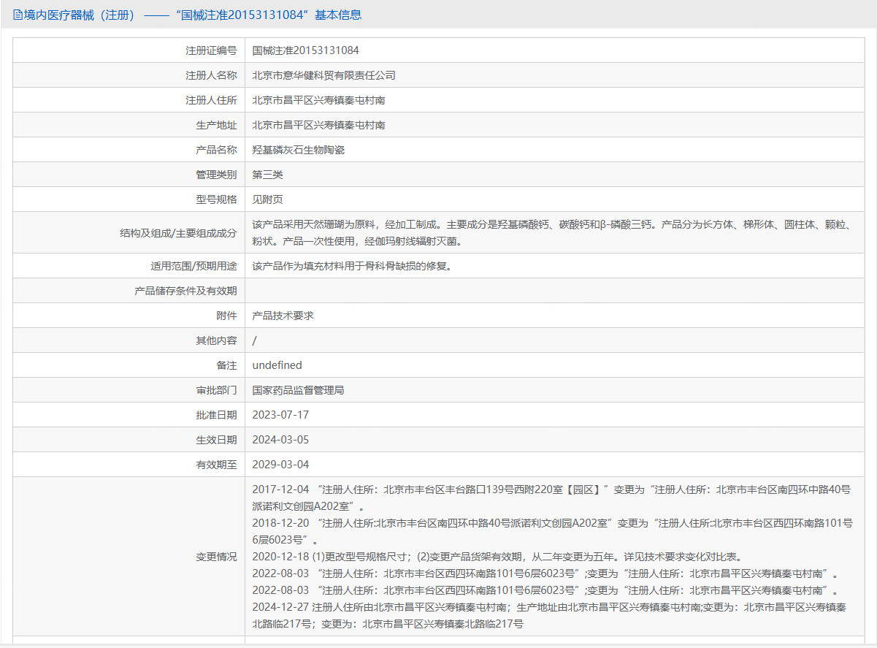The image size is (877, 648).
Task: Click the expiry date 2029-03-04
Action: 280,465
